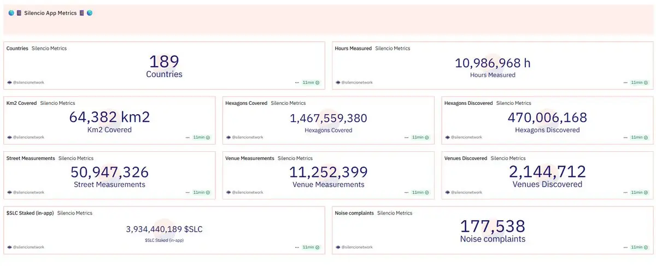Open three-dot menu on Venues Discovered card
656x266 pixels.
pos(625,192)
